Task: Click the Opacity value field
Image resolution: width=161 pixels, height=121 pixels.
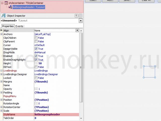Action: click(56, 89)
